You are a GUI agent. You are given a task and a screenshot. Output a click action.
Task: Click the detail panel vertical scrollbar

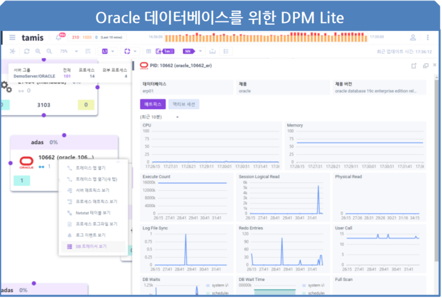(x=437, y=169)
